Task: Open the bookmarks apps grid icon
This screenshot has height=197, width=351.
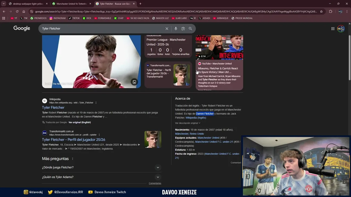Action: click(4, 18)
